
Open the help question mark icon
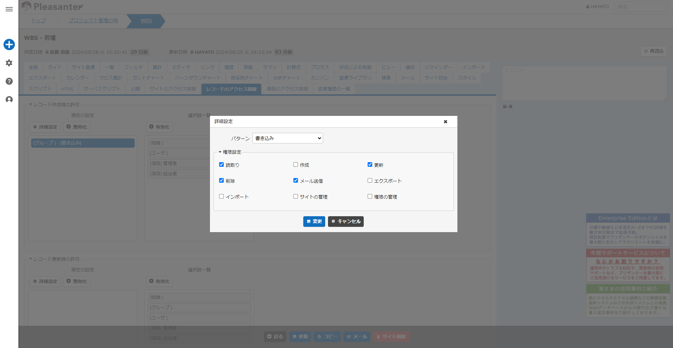pyautogui.click(x=9, y=81)
